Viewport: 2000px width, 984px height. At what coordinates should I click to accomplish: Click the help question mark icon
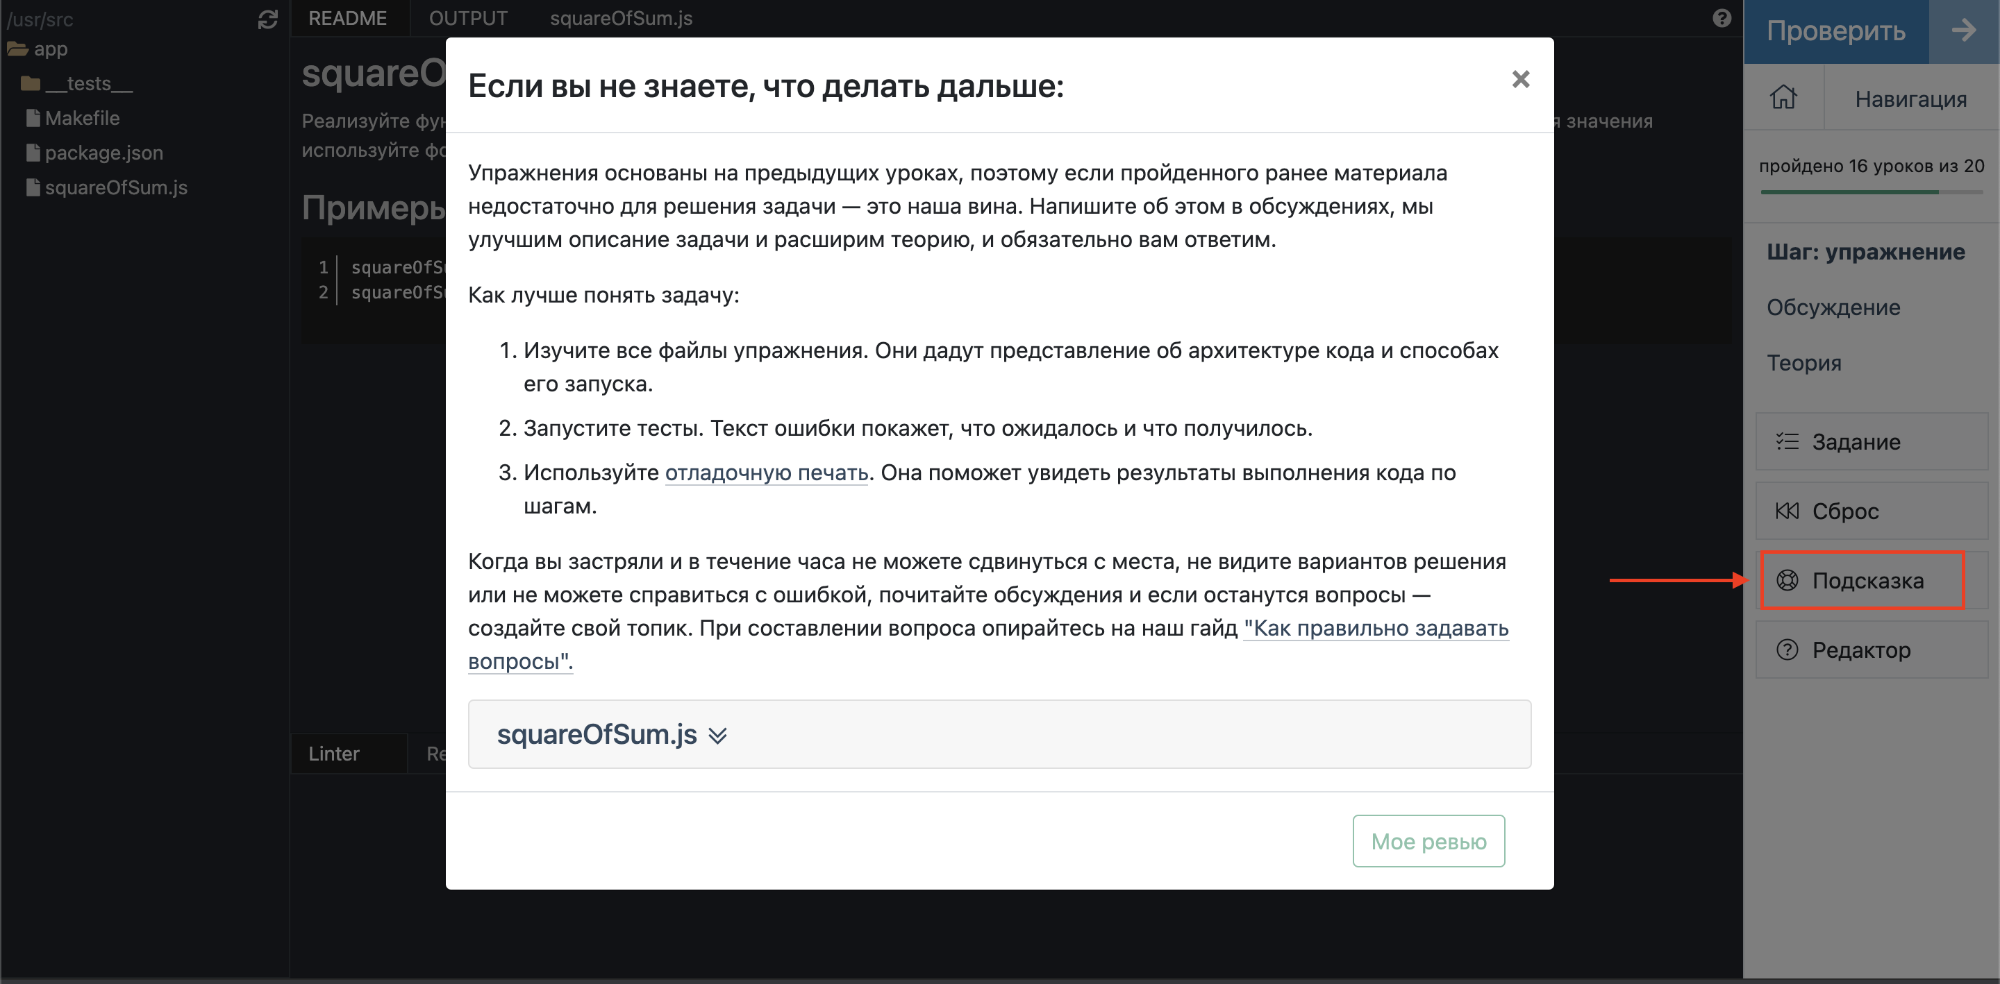click(x=1722, y=18)
